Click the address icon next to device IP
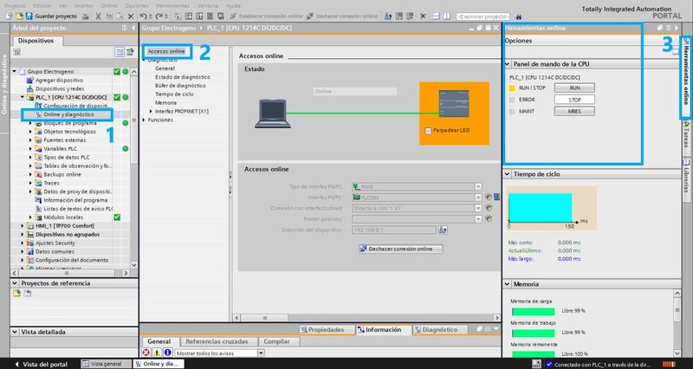This screenshot has height=369, width=693. 443,230
